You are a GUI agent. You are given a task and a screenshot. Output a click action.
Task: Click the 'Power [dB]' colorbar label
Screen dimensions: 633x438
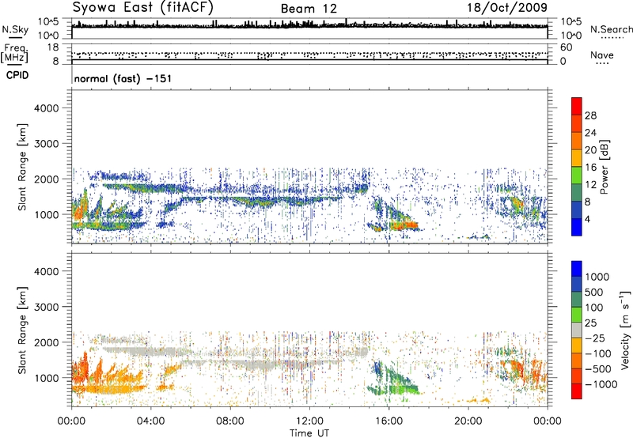coord(604,167)
